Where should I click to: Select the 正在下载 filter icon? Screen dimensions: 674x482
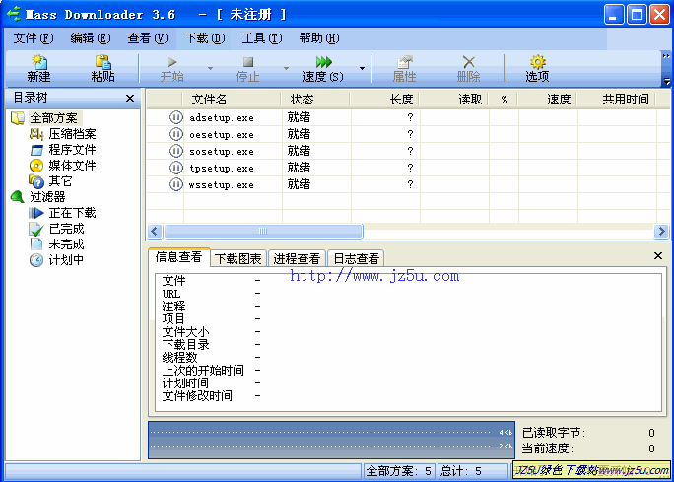pyautogui.click(x=36, y=213)
